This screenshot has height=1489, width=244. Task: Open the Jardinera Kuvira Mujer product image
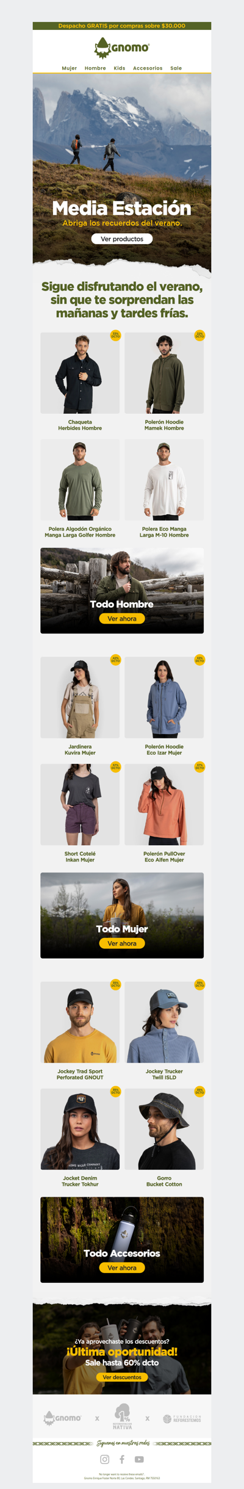click(80, 698)
